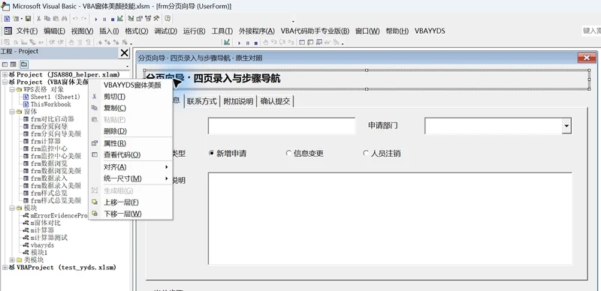Expand the 类模块 folder in project tree
This screenshot has width=601, height=291.
[12, 260]
